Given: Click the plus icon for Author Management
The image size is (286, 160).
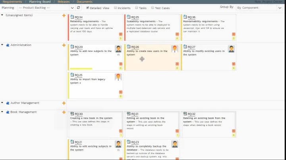Looking at the screenshot, I should click(x=64, y=103).
